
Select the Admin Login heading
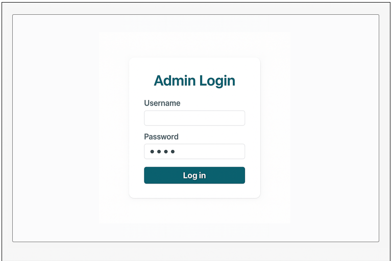pyautogui.click(x=194, y=81)
